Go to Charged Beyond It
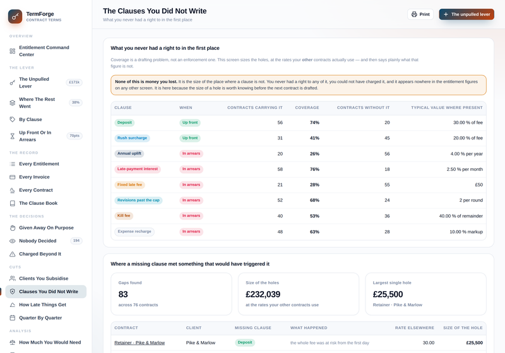 tap(45, 254)
